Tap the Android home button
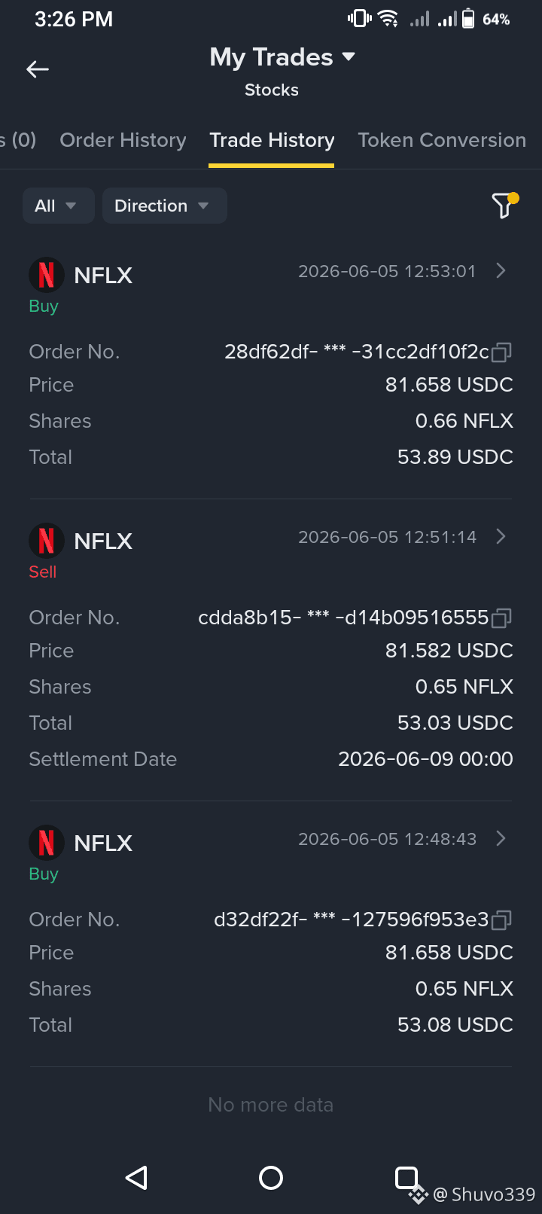542x1214 pixels. coord(271,1178)
